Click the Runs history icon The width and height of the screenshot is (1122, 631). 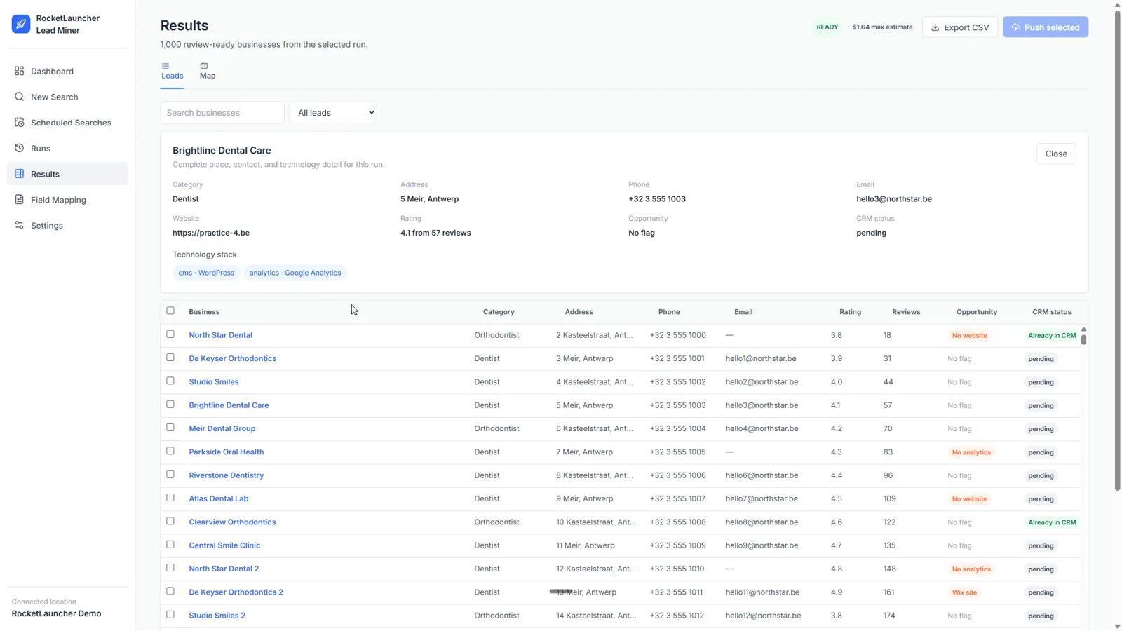[x=19, y=148]
